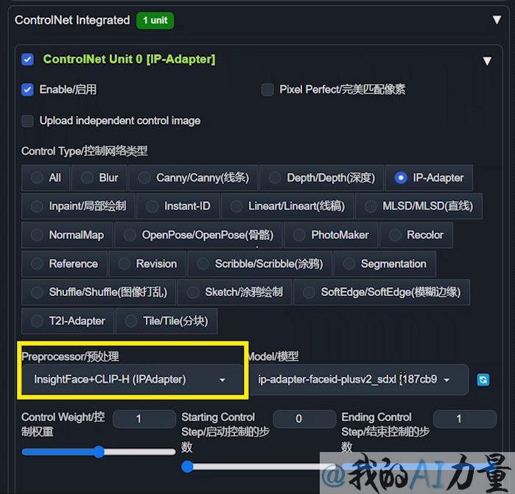Select the Reference control type
515x494 pixels.
coord(64,264)
